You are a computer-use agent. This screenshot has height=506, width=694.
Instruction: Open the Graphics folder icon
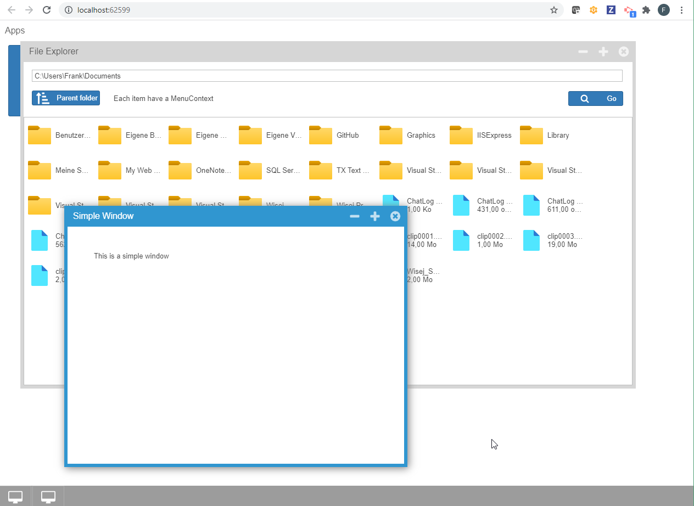coord(391,135)
